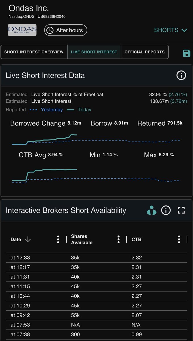
Task: Click the 2.07 CTB cell
Action: click(x=137, y=315)
